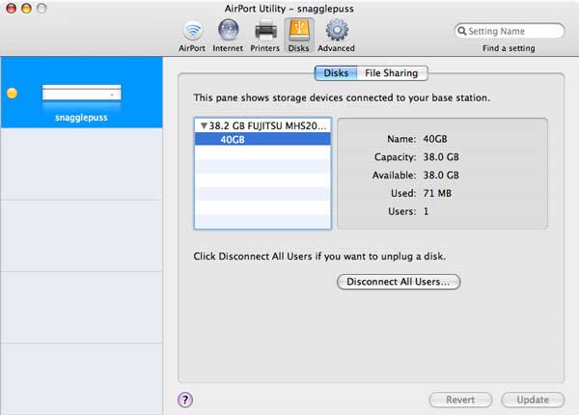
Task: Switch to the Disks tab
Action: pyautogui.click(x=336, y=72)
